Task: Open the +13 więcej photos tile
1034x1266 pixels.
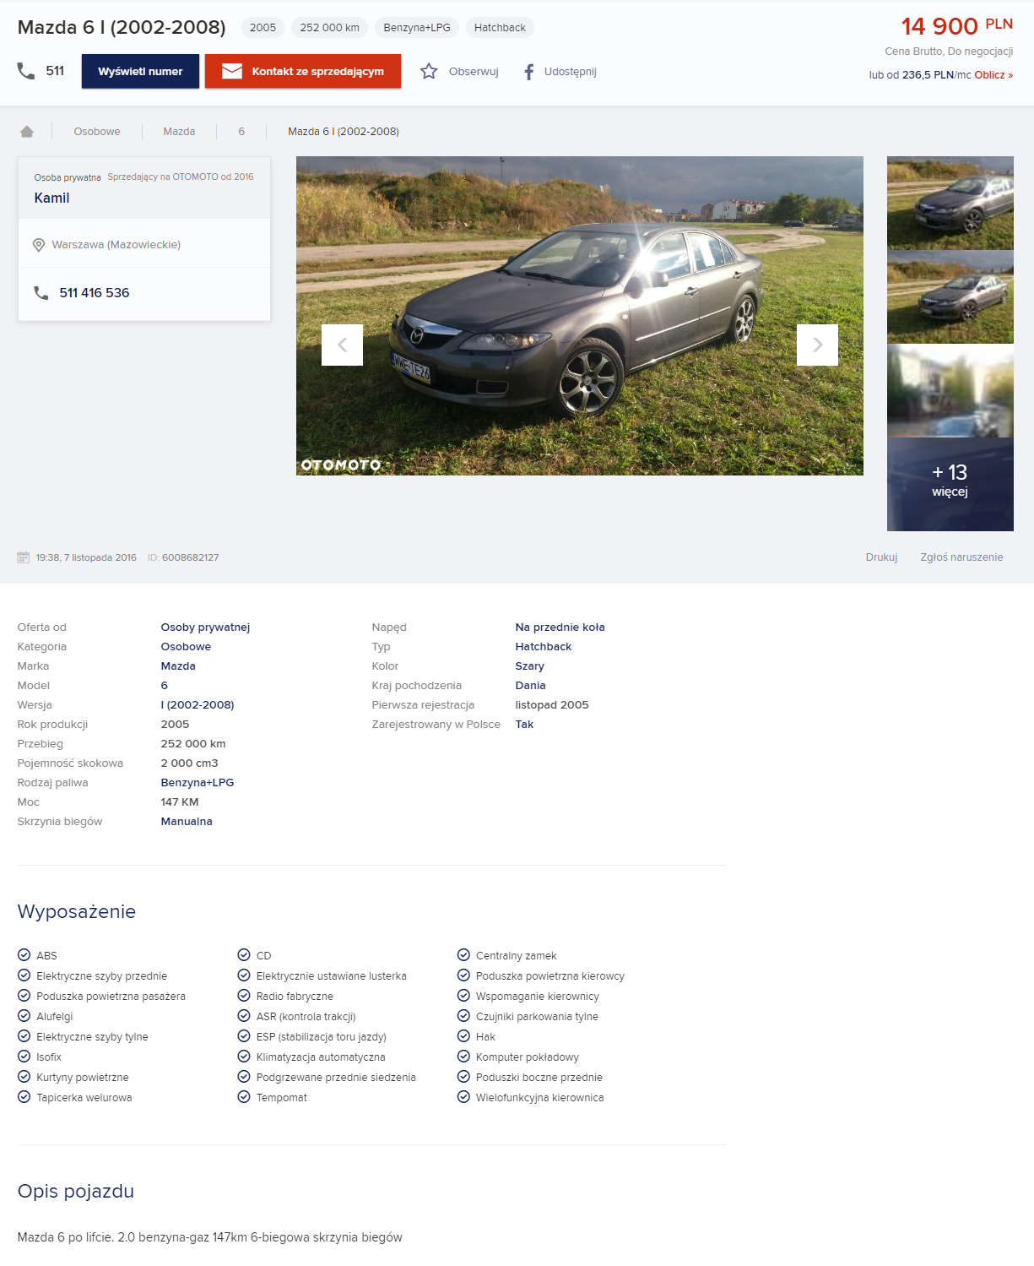Action: click(950, 484)
